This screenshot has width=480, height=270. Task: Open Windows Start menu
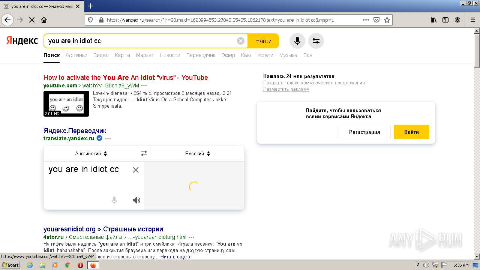(10, 265)
